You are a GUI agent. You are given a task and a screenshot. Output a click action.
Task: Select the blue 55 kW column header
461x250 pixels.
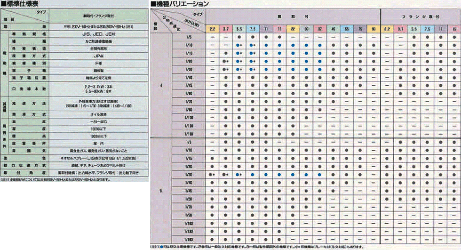346,29
